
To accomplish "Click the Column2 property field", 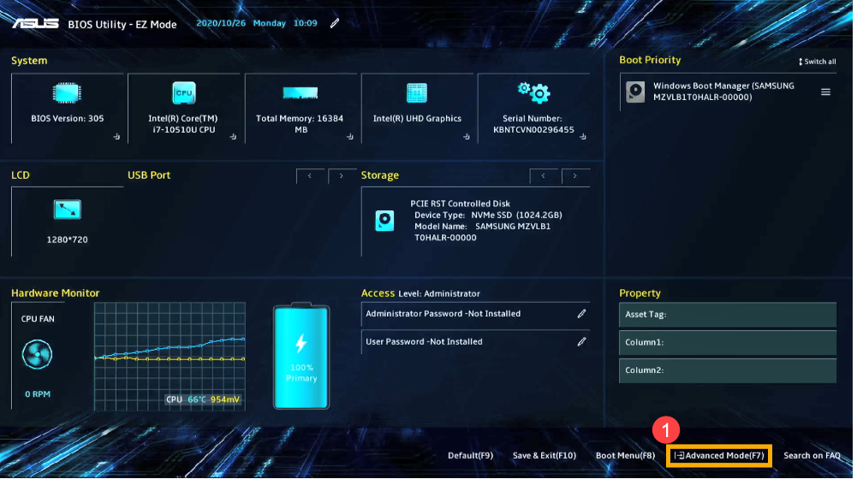I will [729, 371].
